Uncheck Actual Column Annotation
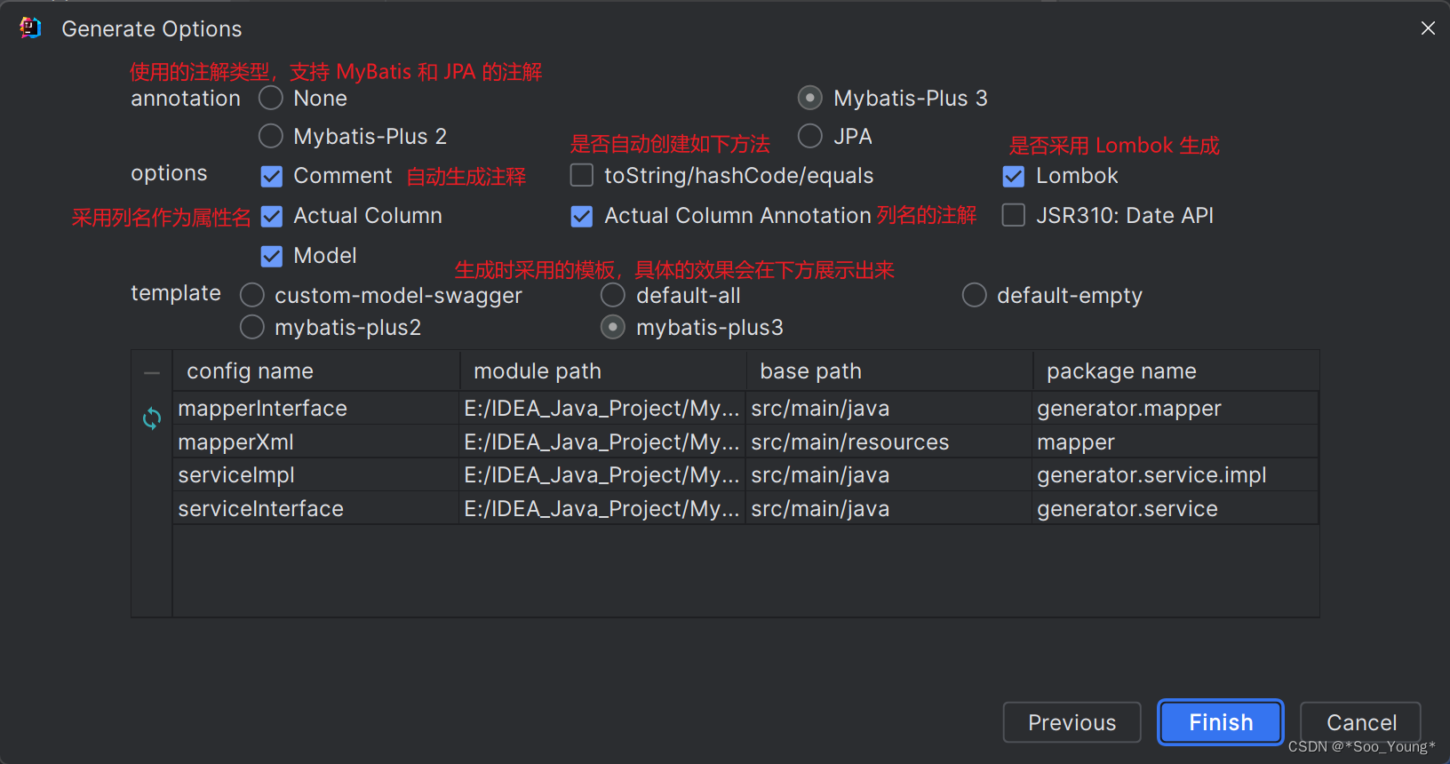1450x764 pixels. (581, 215)
